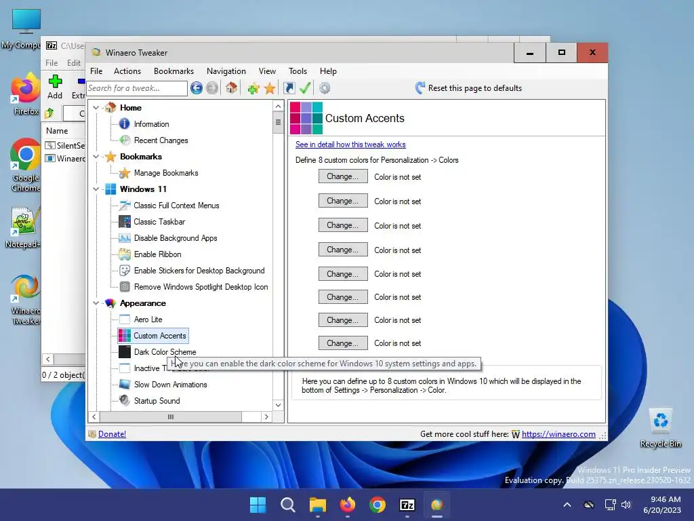Click the Search for a tweak field

coord(137,88)
